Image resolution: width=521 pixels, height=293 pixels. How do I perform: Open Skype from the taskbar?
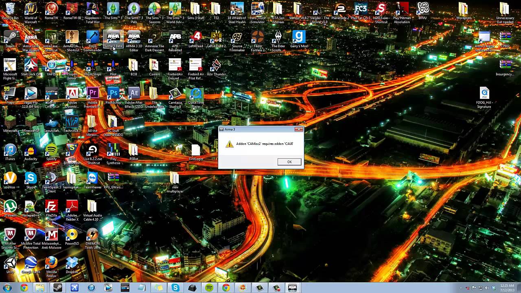pyautogui.click(x=175, y=288)
